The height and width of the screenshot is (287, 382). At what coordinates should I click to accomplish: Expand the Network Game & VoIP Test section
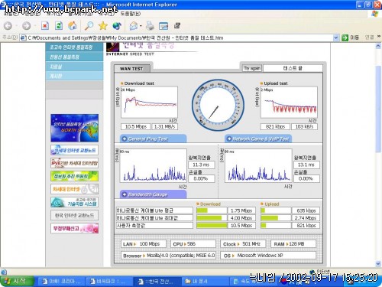click(x=258, y=139)
